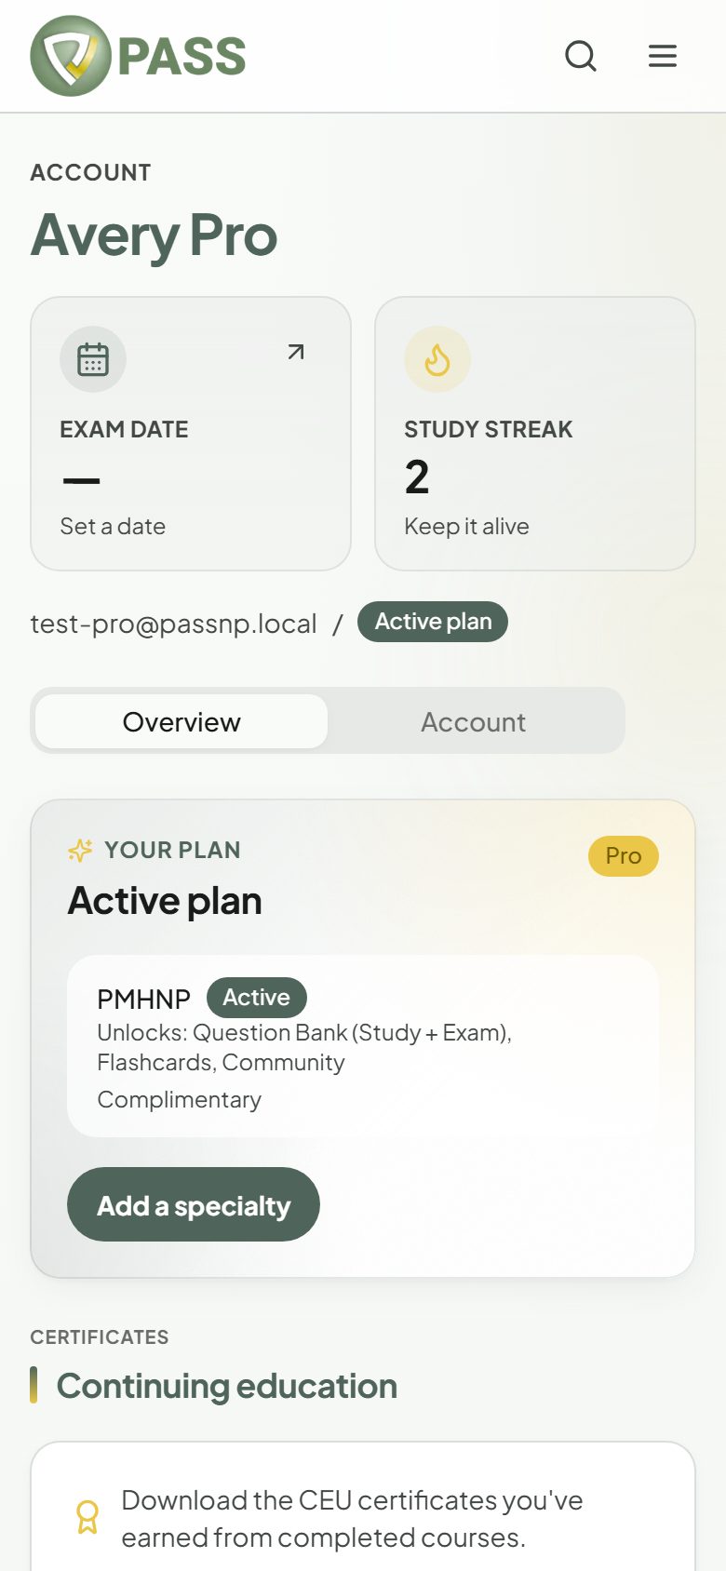Viewport: 726px width, 1571px height.
Task: Click the Active badge next to PMHNP
Action: pyautogui.click(x=257, y=998)
